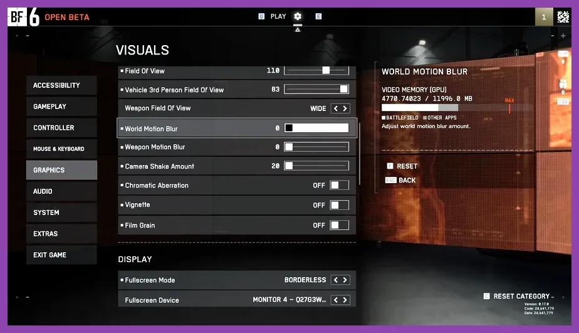Adjust the Weapon Motion Blur slider
Image resolution: width=579 pixels, height=333 pixels.
click(316, 147)
